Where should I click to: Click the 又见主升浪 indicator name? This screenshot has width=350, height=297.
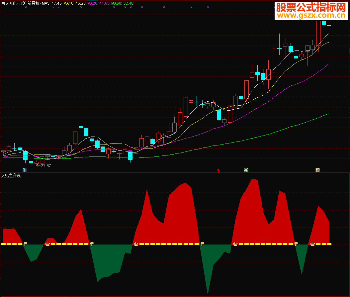pos(11,176)
